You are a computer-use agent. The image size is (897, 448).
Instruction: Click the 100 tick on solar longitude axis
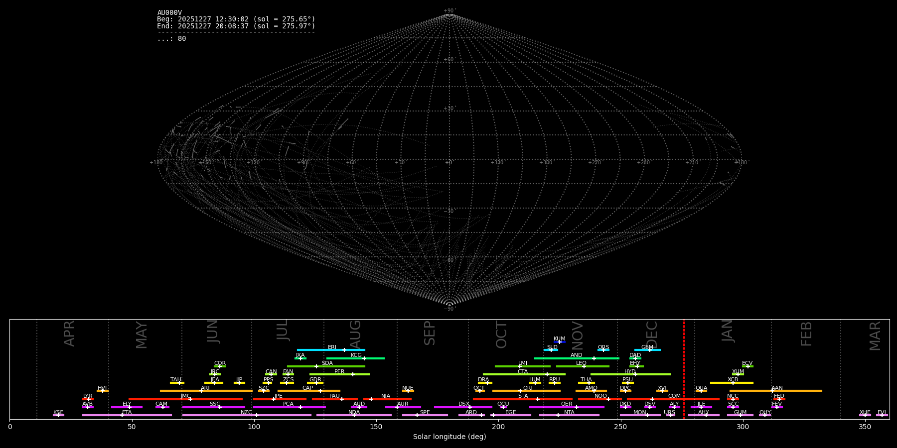[x=254, y=426]
